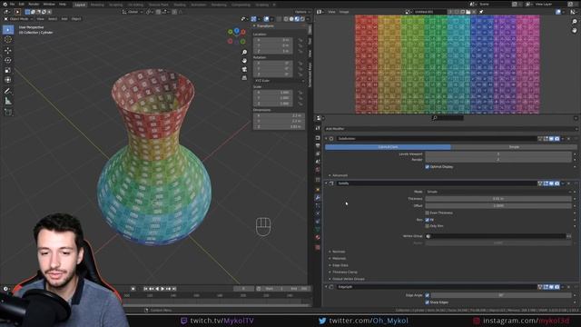Screen dimensions: 581x327
Task: Select the Simple subdivision button
Action: click(x=514, y=147)
